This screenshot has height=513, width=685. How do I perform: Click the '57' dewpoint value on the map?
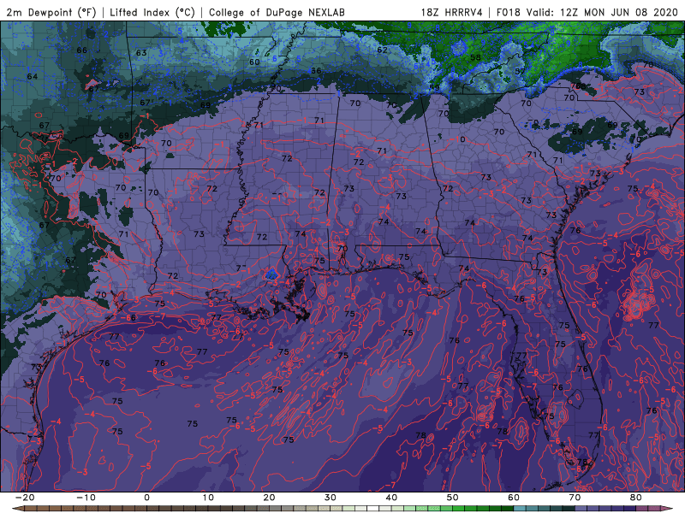pos(520,71)
